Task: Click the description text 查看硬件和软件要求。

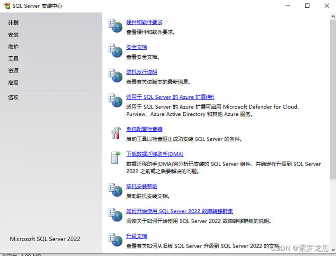Action: (151, 32)
